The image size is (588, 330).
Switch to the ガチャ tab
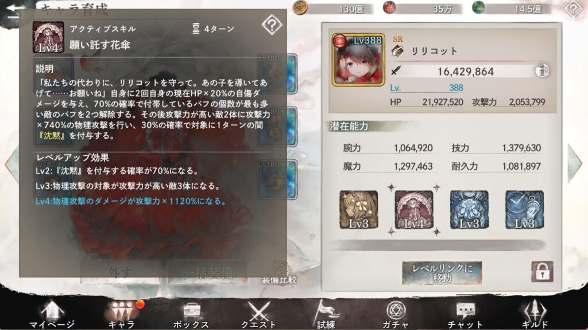point(396,315)
